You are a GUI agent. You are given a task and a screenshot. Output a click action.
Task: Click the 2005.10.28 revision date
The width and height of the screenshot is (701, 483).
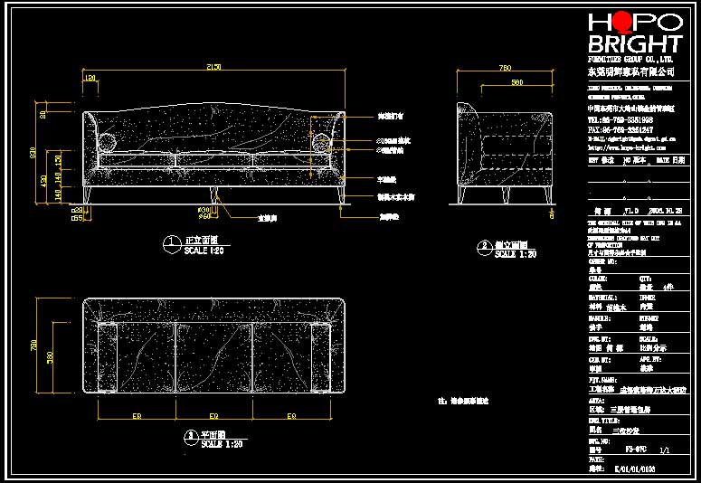(x=665, y=211)
